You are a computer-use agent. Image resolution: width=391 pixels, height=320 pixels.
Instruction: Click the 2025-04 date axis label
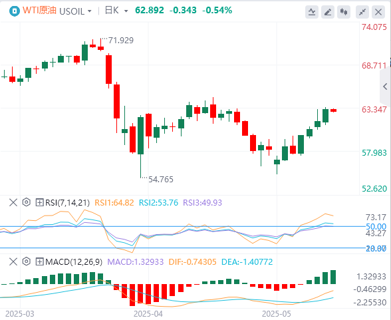coord(148,314)
